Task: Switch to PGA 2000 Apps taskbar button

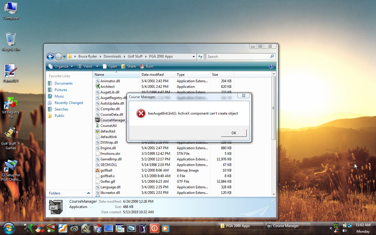Action: pyautogui.click(x=241, y=226)
